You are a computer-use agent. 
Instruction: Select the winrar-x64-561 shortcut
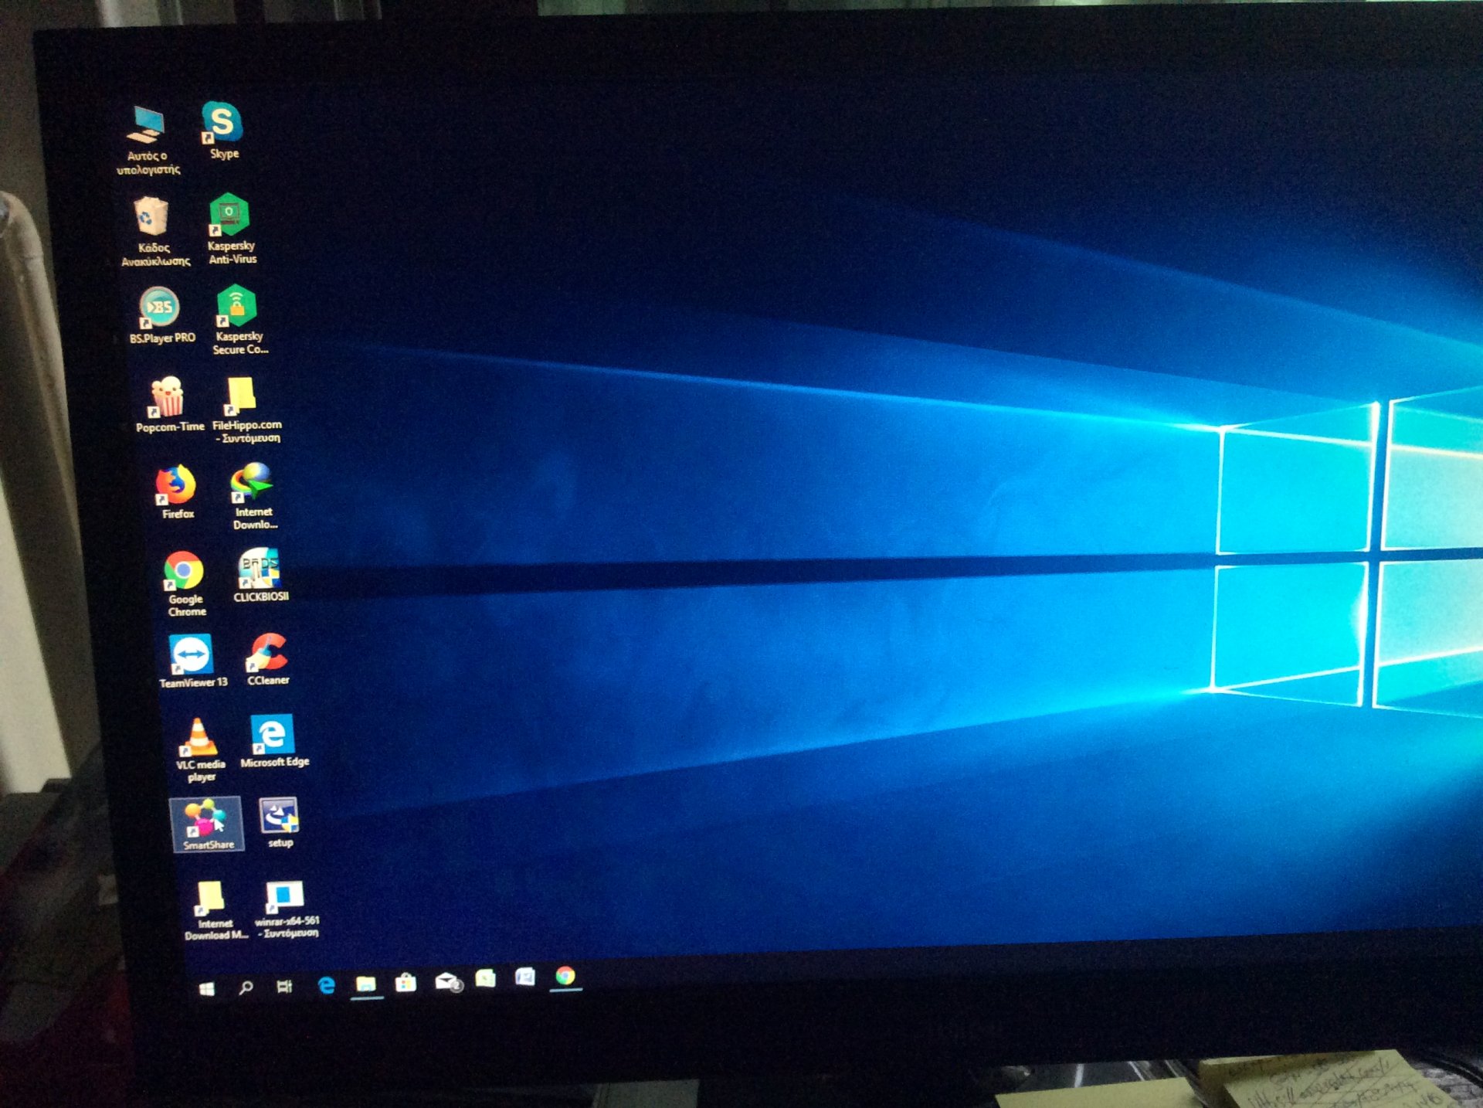286,909
